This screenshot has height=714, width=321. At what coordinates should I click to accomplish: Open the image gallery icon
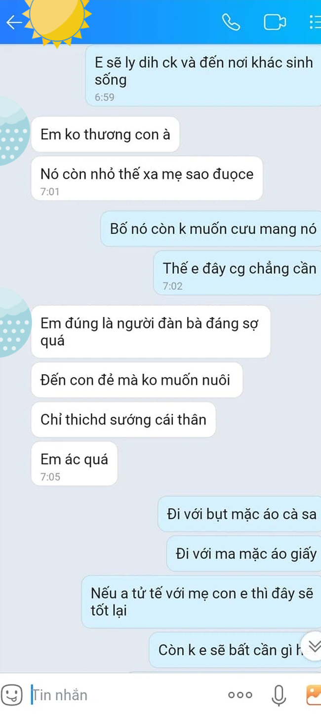coord(314,695)
